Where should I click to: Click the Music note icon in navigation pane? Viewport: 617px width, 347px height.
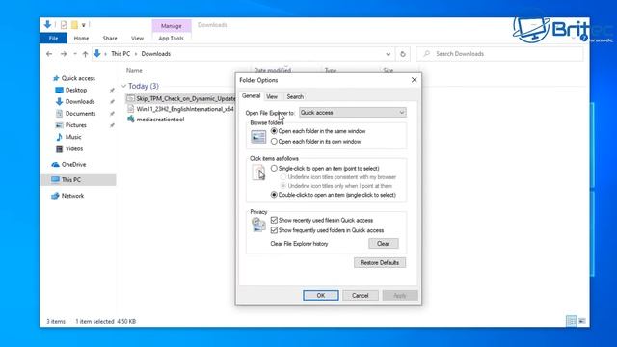click(59, 137)
